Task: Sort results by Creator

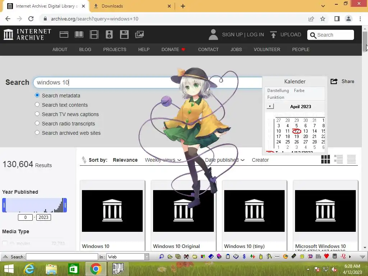Action: coord(260,160)
